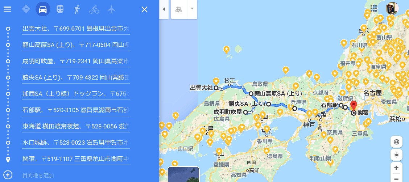Click red destination pin at 関宿
The height and width of the screenshot is (182, 409).
pos(354,105)
